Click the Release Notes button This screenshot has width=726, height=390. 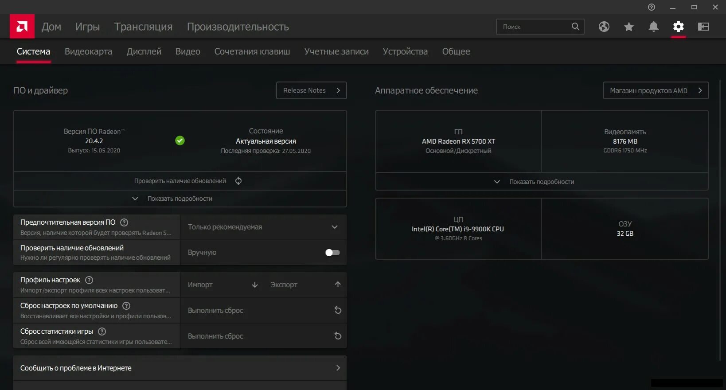[x=312, y=90]
